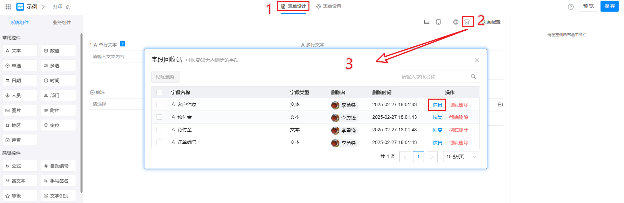Screen dimensions: 624x203
Task: Switch to 表单设置 tab
Action: click(329, 6)
